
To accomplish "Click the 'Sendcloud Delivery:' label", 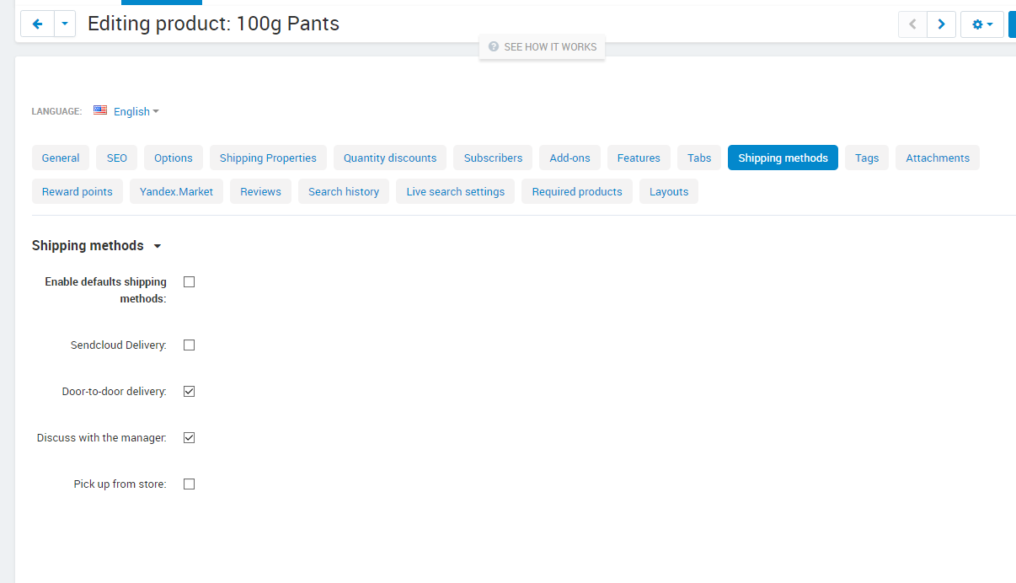I will point(119,345).
